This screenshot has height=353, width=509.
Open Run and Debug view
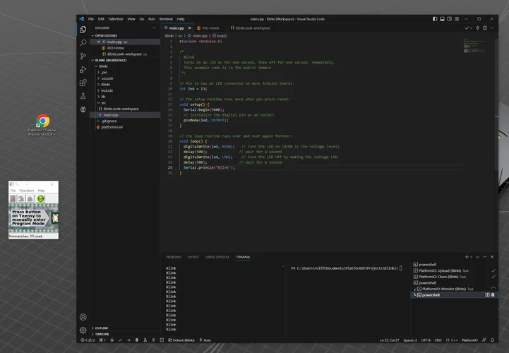coord(83,69)
